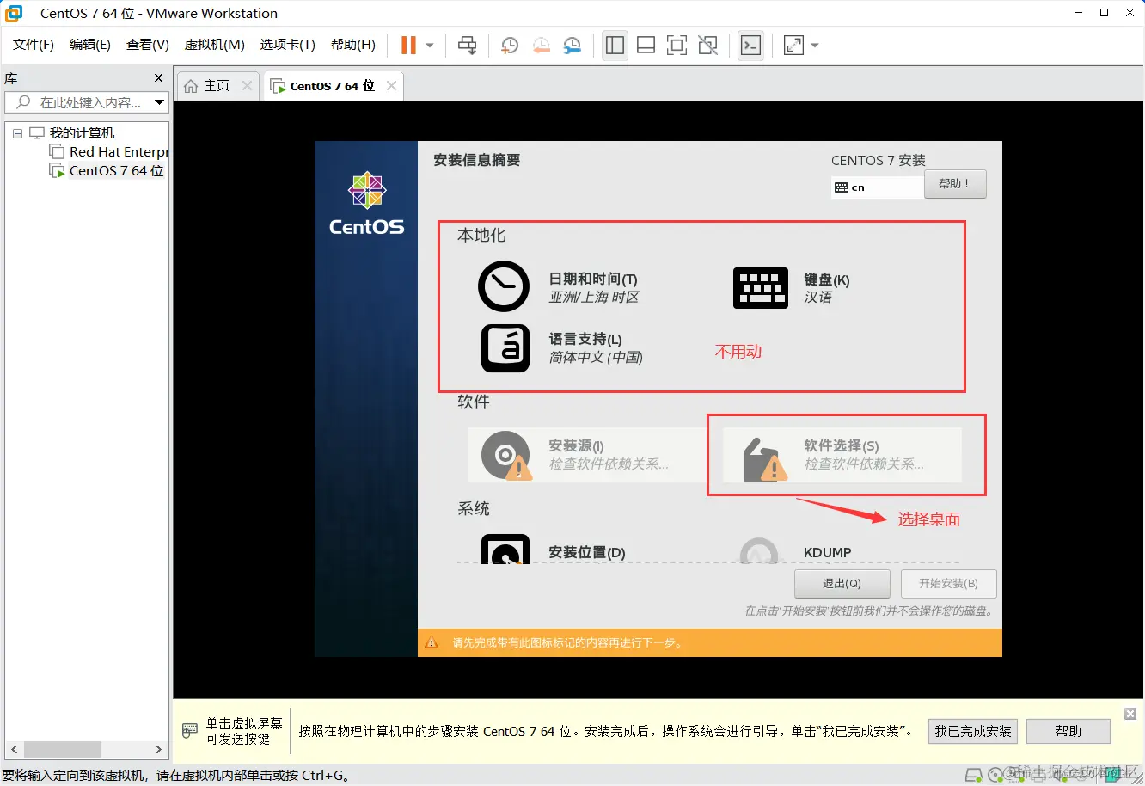The width and height of the screenshot is (1145, 786).
Task: Open 软件选择(S) software selection icon
Action: coord(764,458)
